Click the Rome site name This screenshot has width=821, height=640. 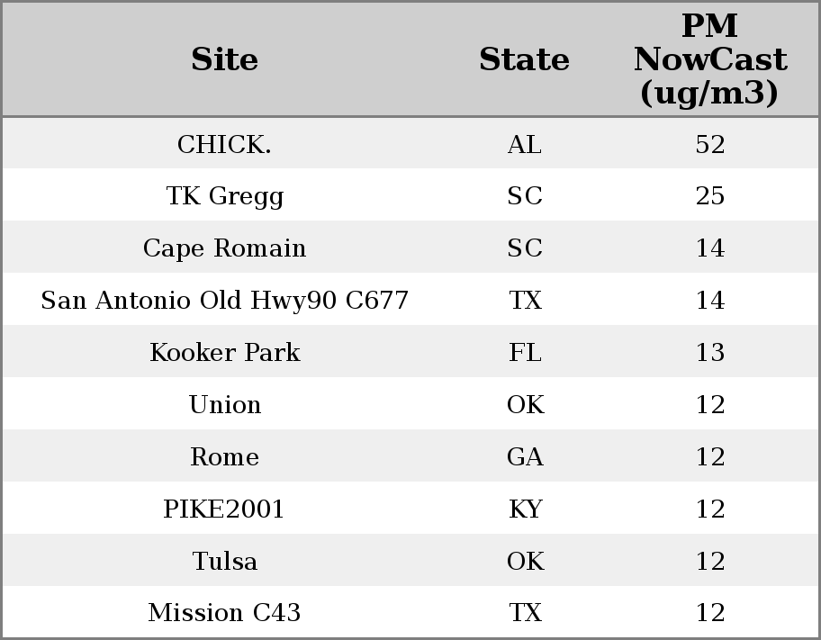224,457
